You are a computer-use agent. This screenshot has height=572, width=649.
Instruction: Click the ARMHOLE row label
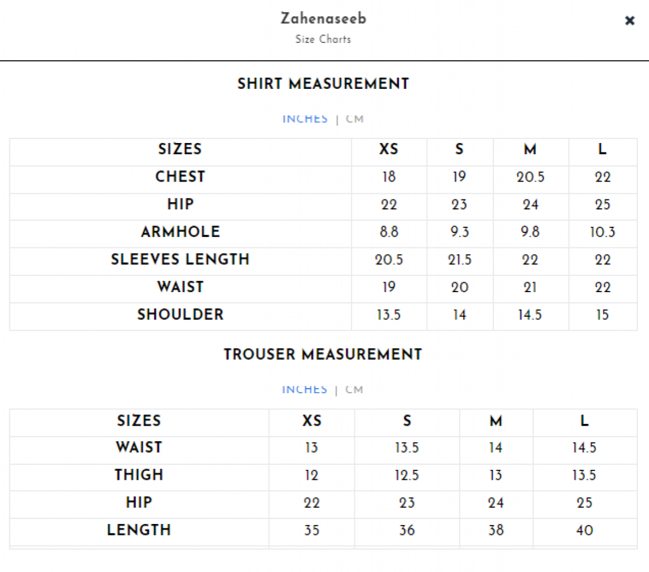pos(180,232)
